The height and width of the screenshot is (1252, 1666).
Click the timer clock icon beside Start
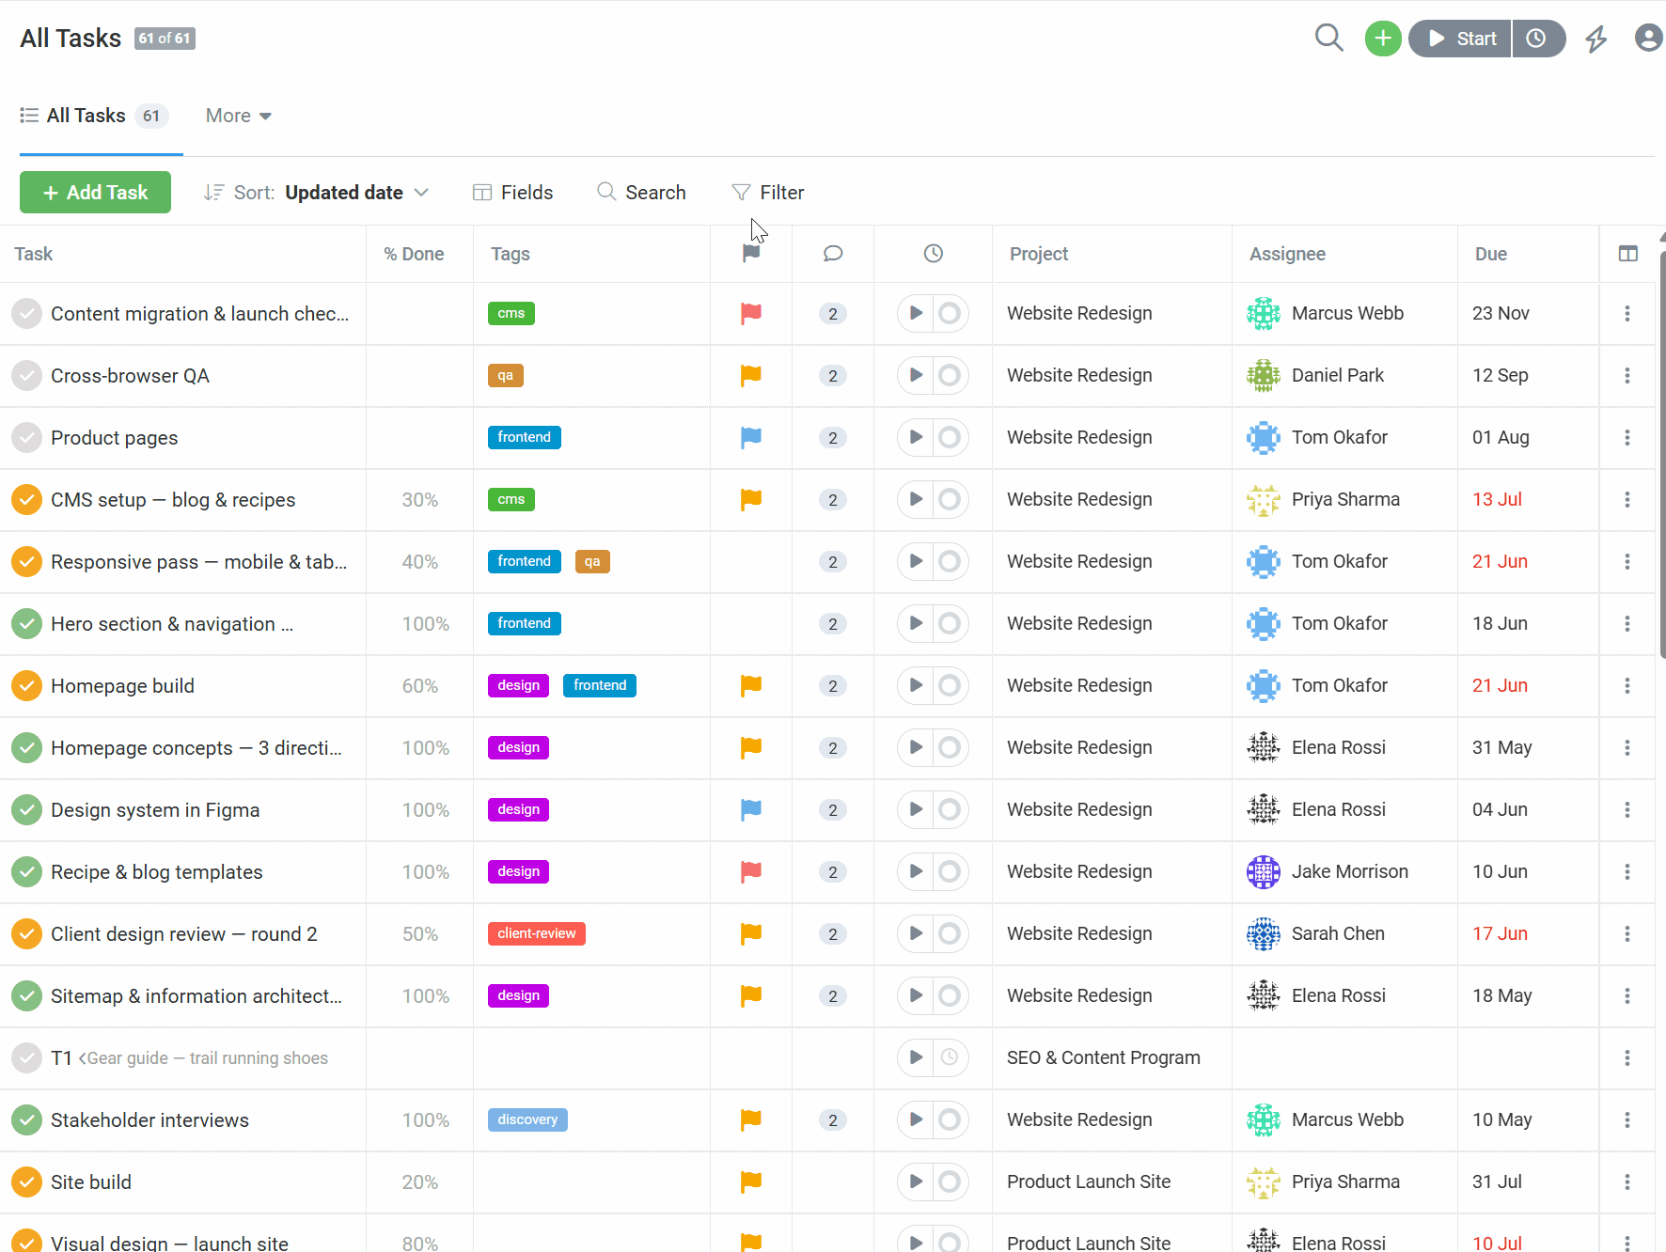[1536, 39]
